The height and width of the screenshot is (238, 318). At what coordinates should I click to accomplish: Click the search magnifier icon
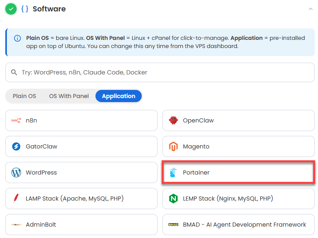14,72
